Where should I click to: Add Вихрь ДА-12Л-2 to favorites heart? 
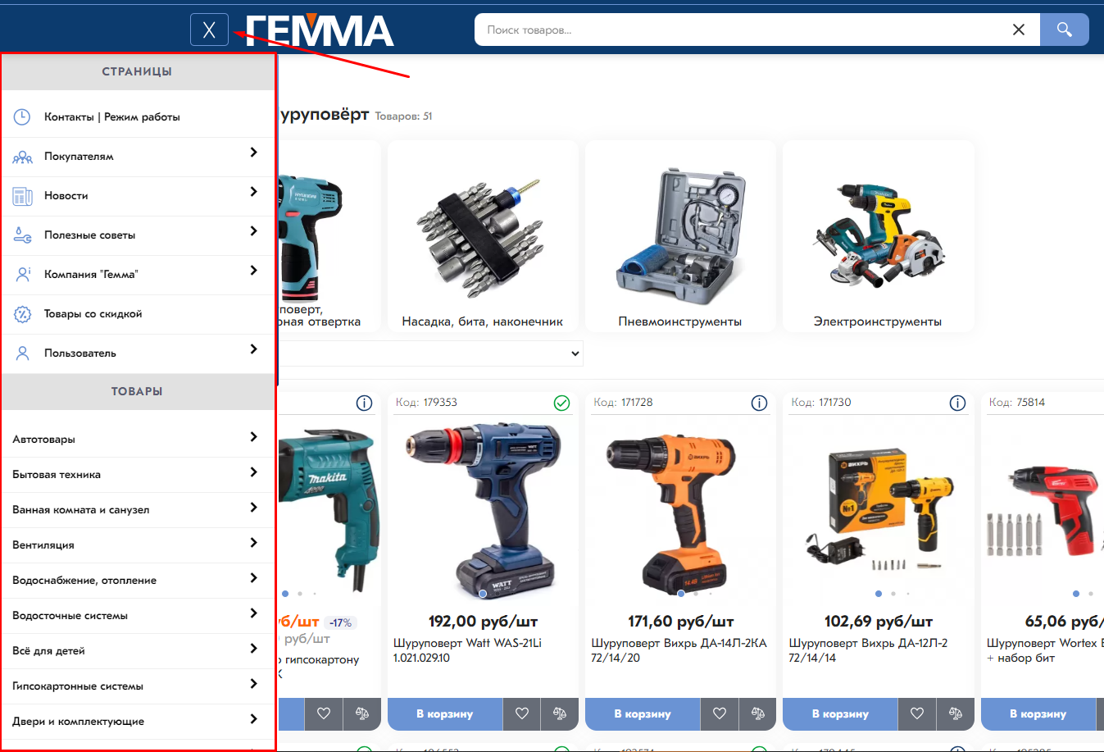point(917,713)
